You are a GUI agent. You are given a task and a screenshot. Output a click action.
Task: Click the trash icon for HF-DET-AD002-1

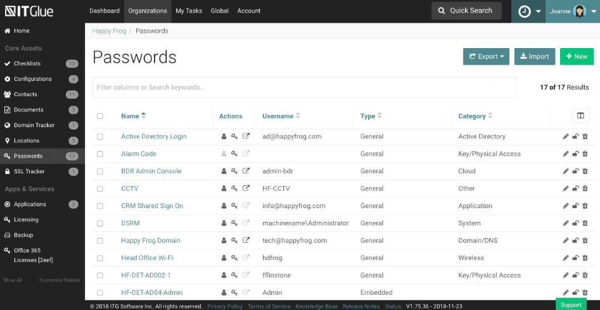coord(585,275)
